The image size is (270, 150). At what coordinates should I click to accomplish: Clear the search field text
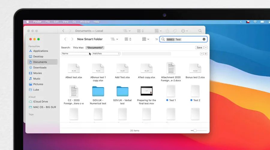click(204, 39)
